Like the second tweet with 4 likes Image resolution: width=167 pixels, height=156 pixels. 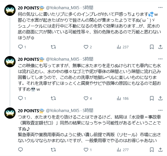86,98
